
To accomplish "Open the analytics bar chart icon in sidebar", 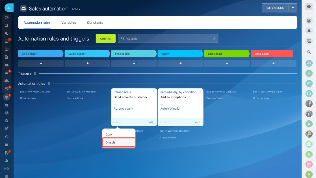I will 7,161.
